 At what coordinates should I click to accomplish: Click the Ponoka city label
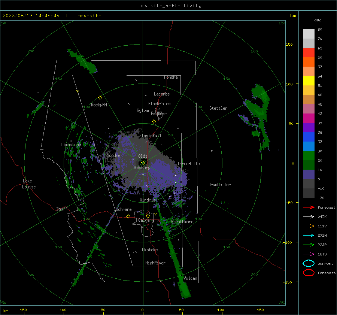(x=171, y=77)
